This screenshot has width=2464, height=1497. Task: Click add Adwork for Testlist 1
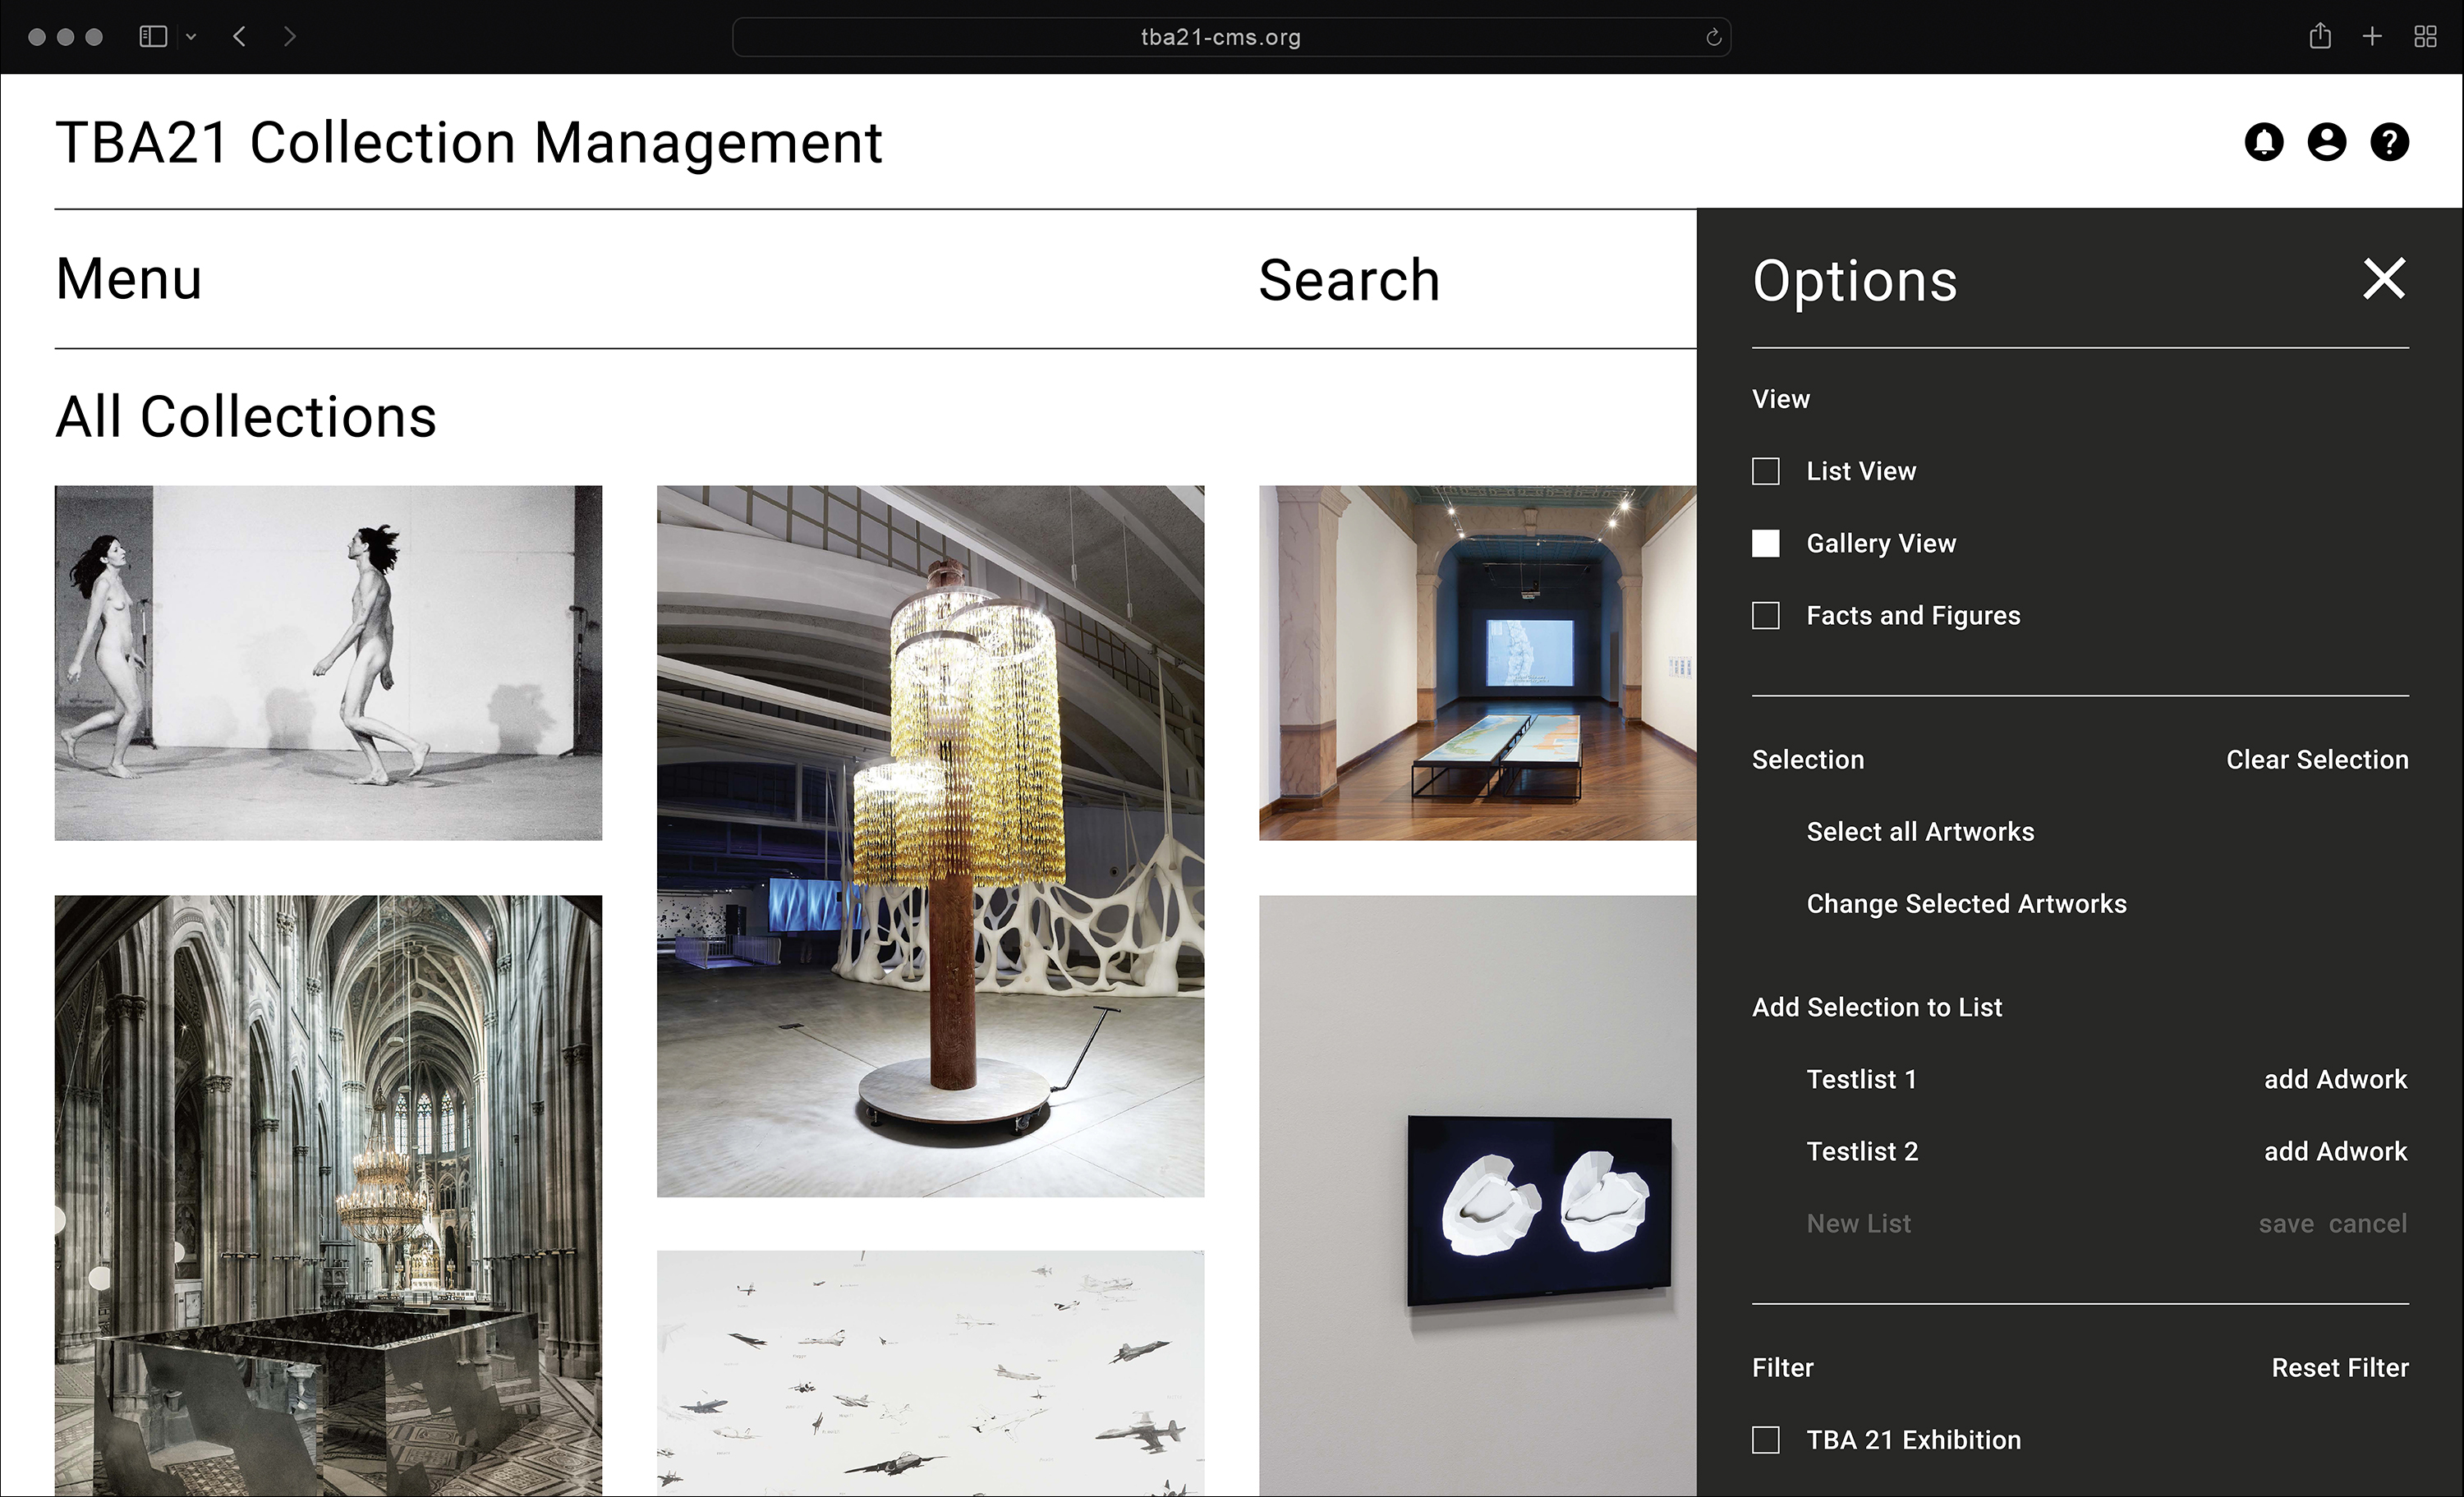pos(2335,1080)
